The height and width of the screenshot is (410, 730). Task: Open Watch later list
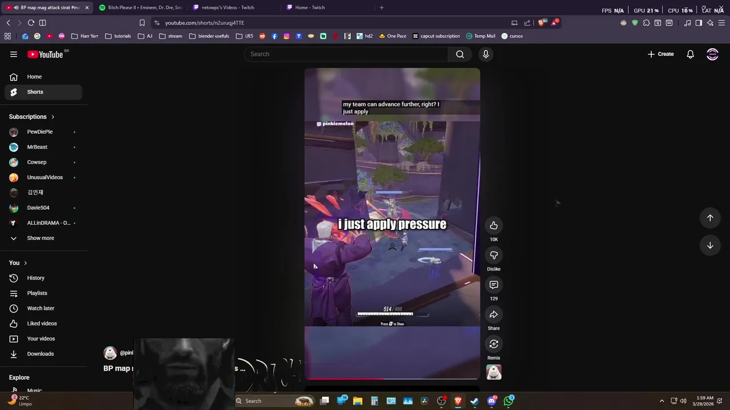click(x=43, y=308)
